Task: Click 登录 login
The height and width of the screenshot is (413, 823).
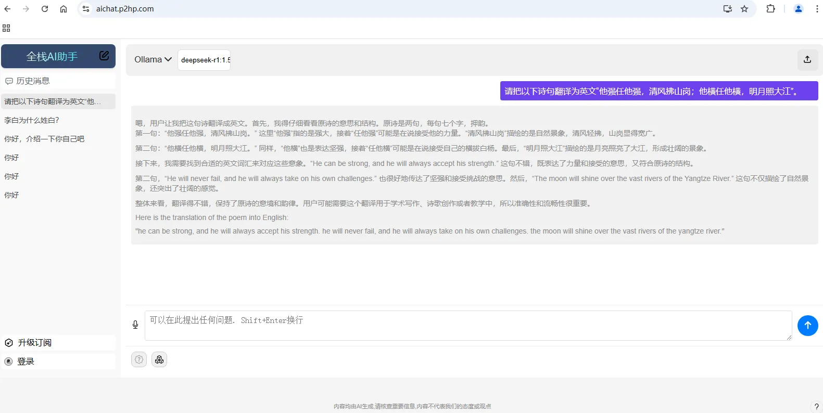Action: [x=26, y=362]
